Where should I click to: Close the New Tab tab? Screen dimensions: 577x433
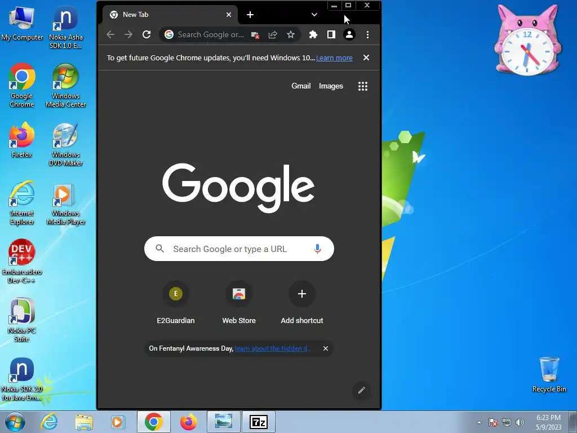point(229,15)
